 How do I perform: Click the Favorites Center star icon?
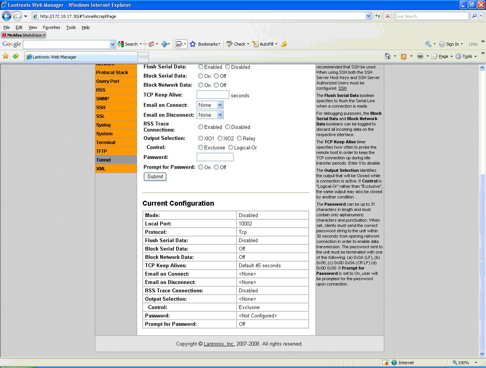[6, 56]
